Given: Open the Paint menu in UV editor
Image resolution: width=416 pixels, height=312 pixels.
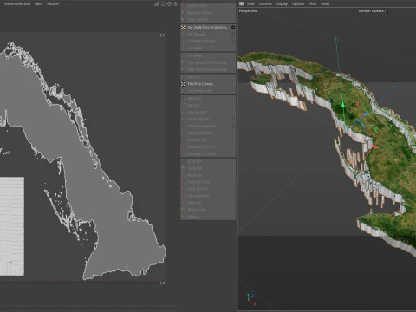Looking at the screenshot, I should 38,3.
